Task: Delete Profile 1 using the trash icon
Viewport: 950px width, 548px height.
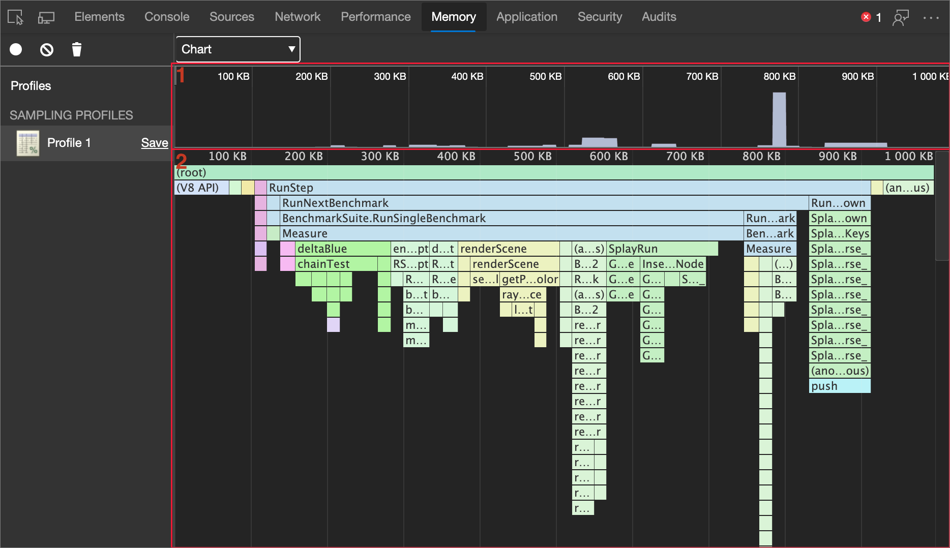Action: [76, 49]
